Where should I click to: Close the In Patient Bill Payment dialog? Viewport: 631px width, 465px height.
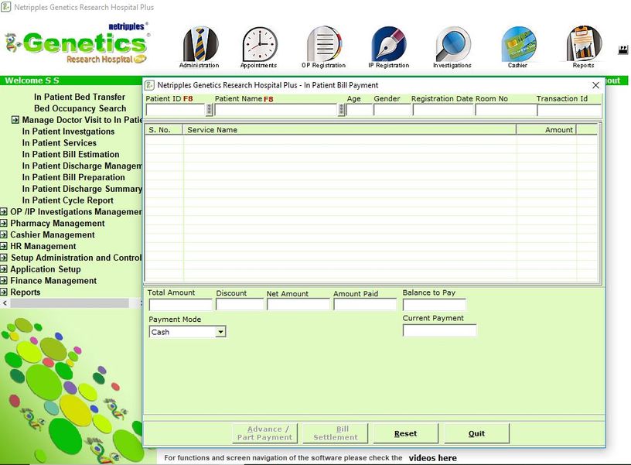point(595,85)
